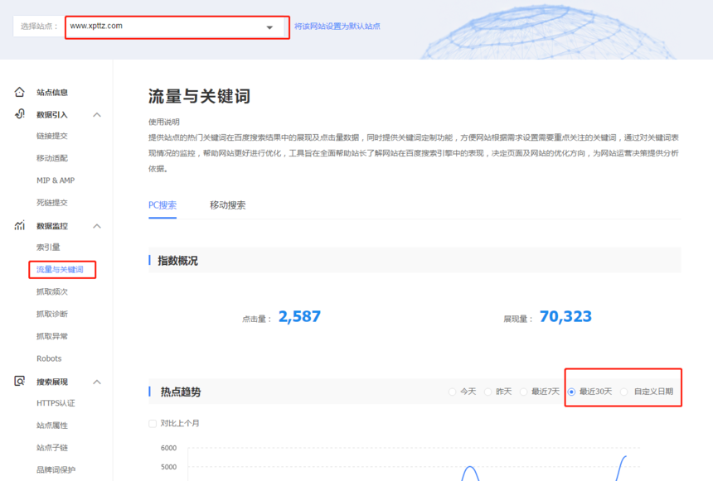This screenshot has height=481, width=713.
Task: Click the 使用说明 label
Action: pyautogui.click(x=164, y=122)
